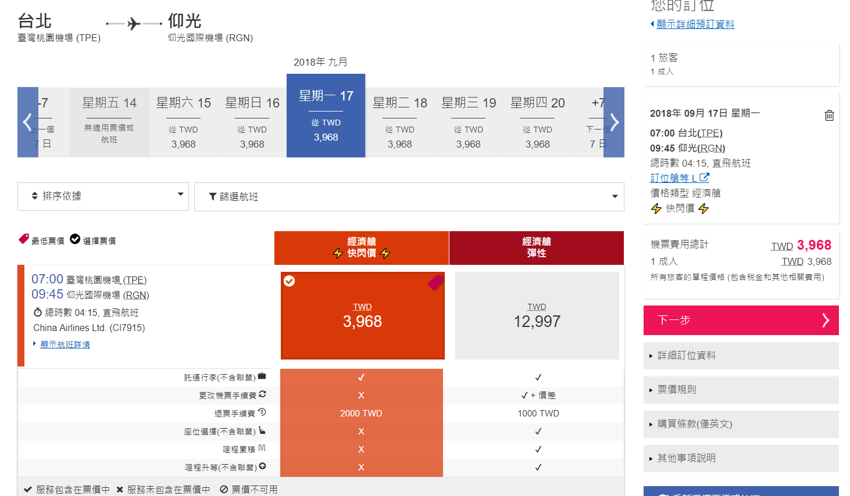Click the 經濟艙 彈性 column header
850x496 pixels.
(537, 248)
